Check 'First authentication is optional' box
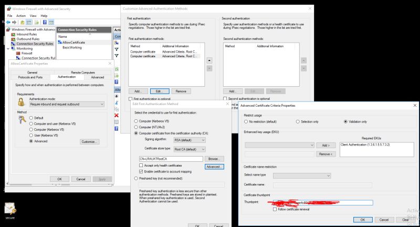Image resolution: width=420 pixels, height=227 pixels. click(130, 99)
